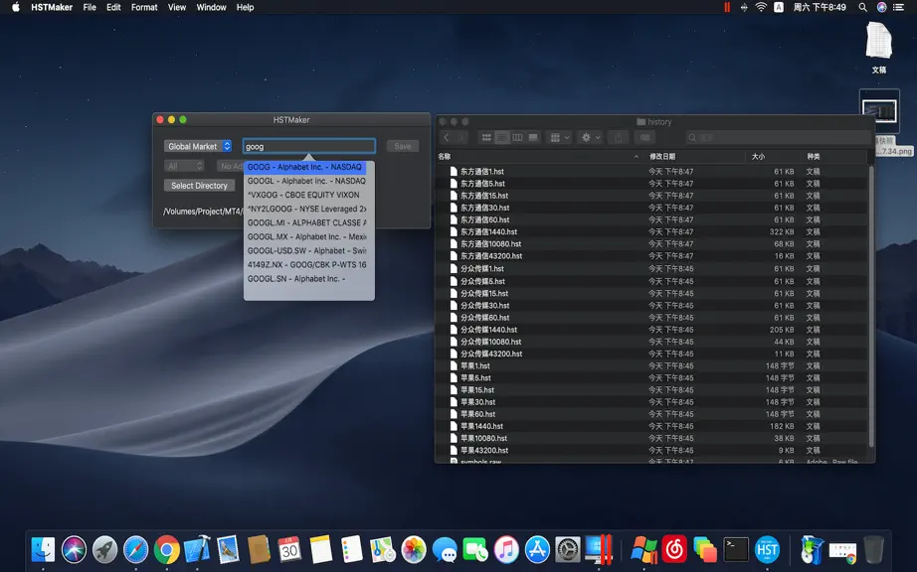Open Xcode hammer icon in dock
Viewport: 917px width, 572px height.
(x=197, y=550)
